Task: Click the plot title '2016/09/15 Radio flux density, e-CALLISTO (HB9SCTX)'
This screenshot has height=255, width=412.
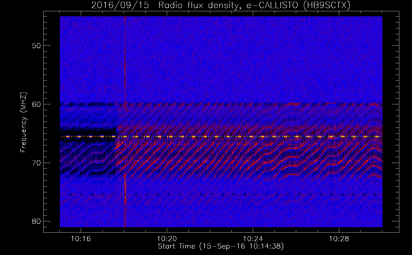Action: click(221, 5)
